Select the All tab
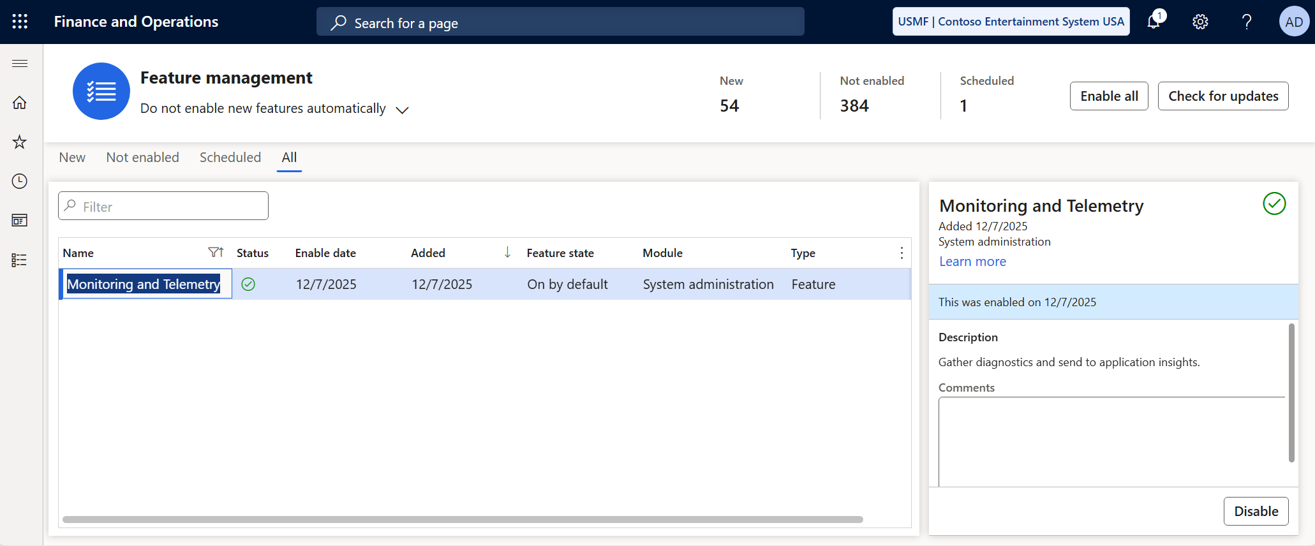This screenshot has width=1315, height=546. tap(289, 158)
